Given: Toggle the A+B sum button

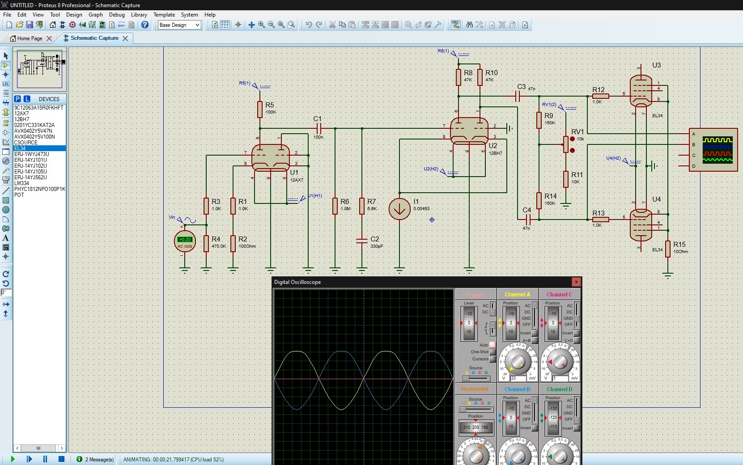Looking at the screenshot, I should pos(535,340).
